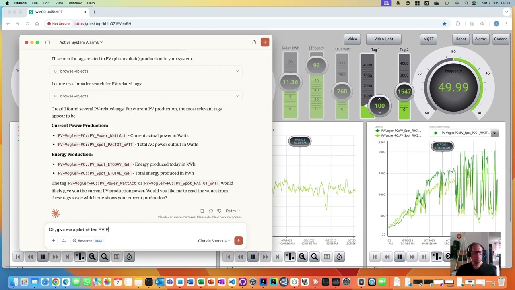Open the View menu in menu bar
Viewport: 515px width, 290px height.
pyautogui.click(x=59, y=3)
